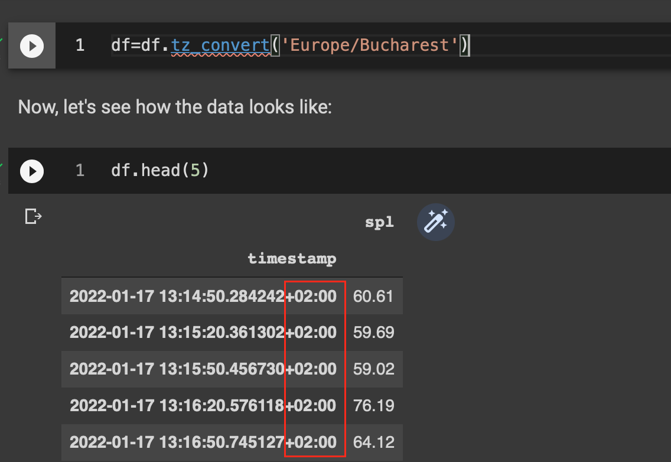The width and height of the screenshot is (671, 462).
Task: Click inside the df.head(5) code line
Action: (x=159, y=171)
